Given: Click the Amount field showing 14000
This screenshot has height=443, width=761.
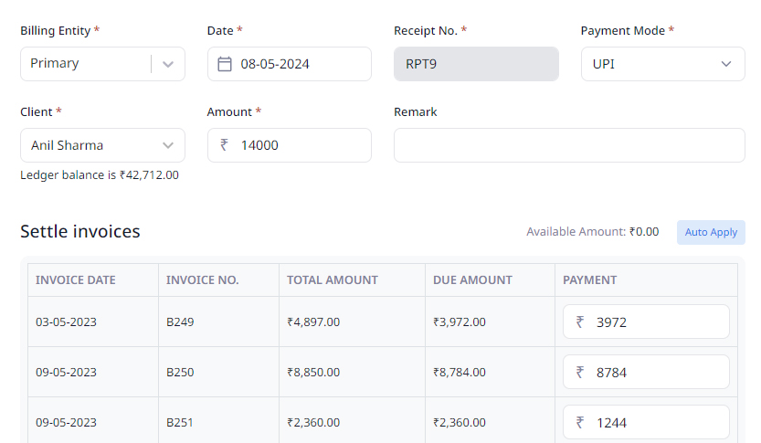Looking at the screenshot, I should 290,145.
